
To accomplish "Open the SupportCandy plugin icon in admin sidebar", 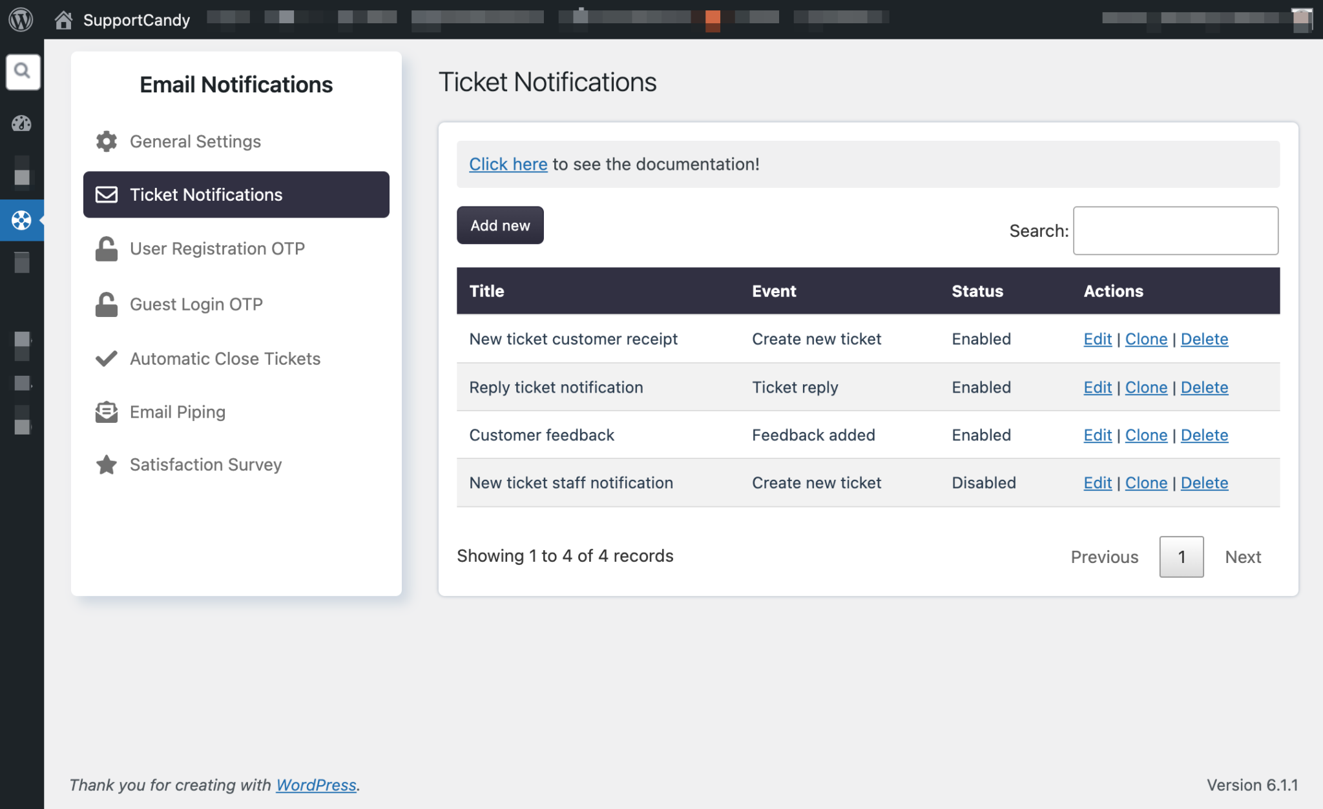I will 22,220.
